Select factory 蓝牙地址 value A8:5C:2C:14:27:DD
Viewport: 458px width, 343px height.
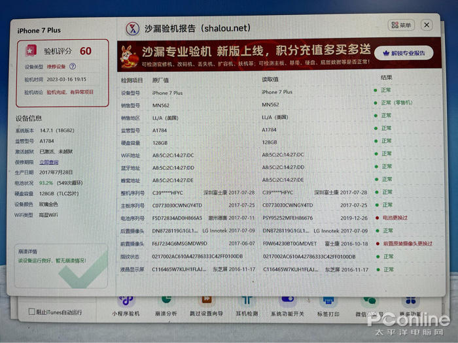173,168
